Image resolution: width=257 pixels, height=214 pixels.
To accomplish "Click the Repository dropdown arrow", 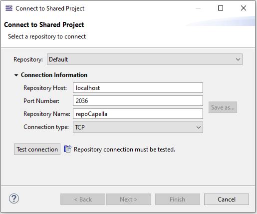I will [x=238, y=59].
